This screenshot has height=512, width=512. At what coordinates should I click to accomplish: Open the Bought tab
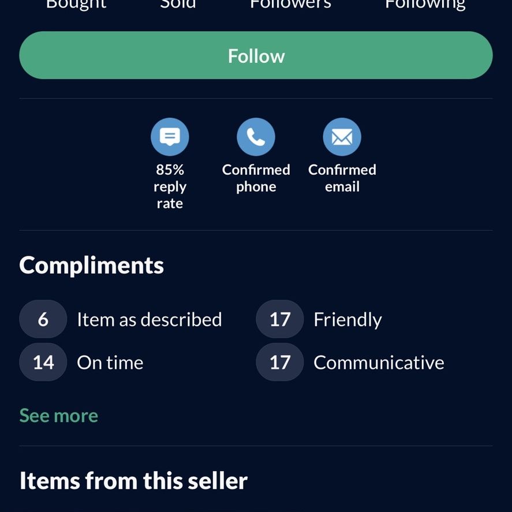76,5
